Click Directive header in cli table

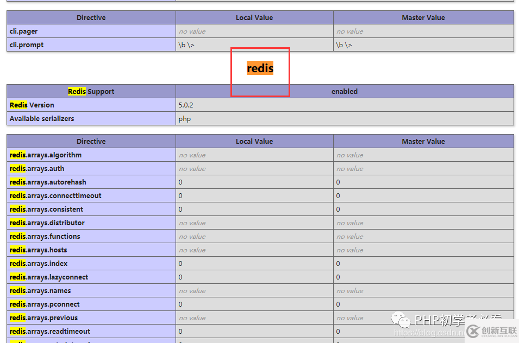pyautogui.click(x=91, y=17)
